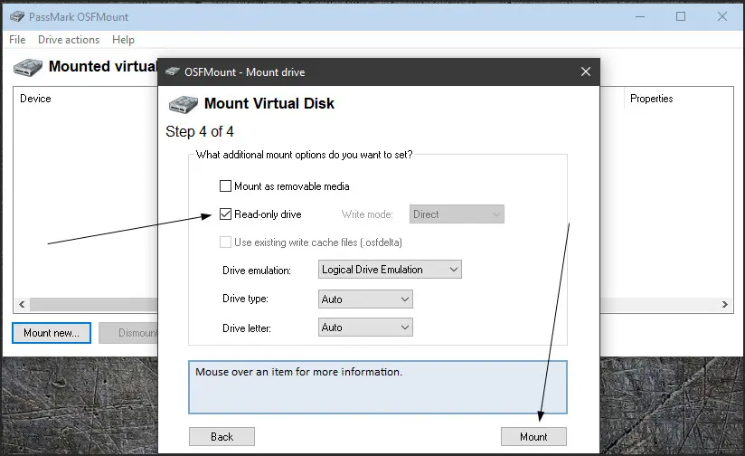This screenshot has width=745, height=456.
Task: Click the disk icon next to Mount Virtual Disk
Action: point(184,104)
